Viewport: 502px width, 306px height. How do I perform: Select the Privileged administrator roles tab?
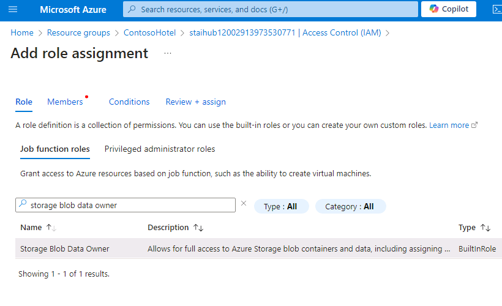point(160,149)
